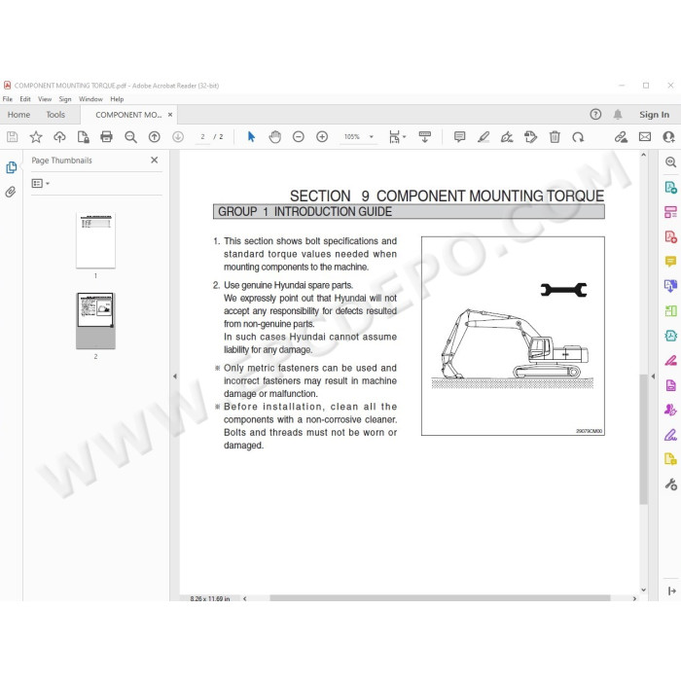Click the scroll up arrow
The image size is (681, 681).
(x=644, y=155)
